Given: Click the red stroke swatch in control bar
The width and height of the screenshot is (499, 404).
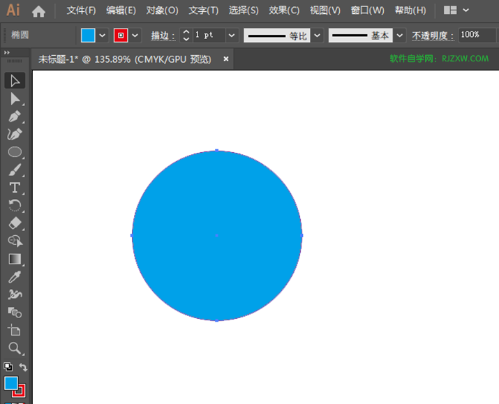Looking at the screenshot, I should pyautogui.click(x=121, y=36).
